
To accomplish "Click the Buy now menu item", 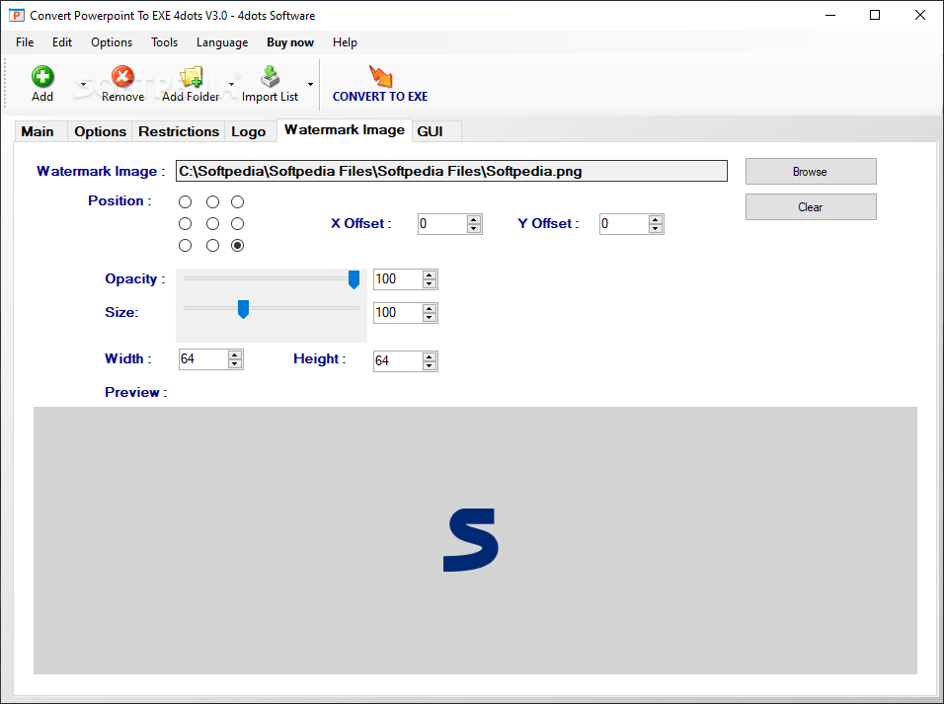I will point(290,42).
